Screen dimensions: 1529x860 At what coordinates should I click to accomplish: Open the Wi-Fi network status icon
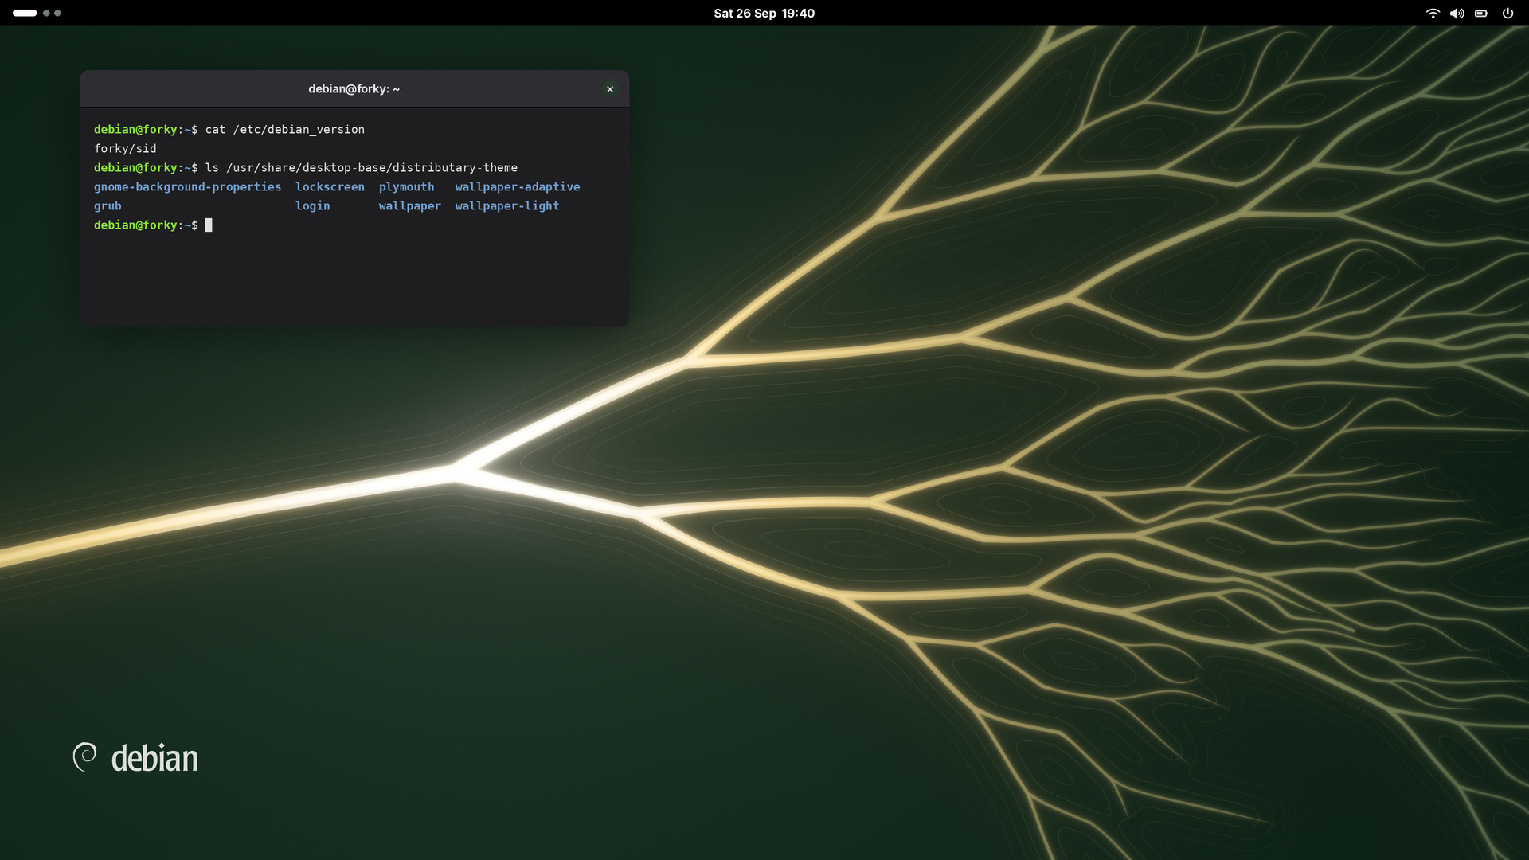(x=1433, y=13)
